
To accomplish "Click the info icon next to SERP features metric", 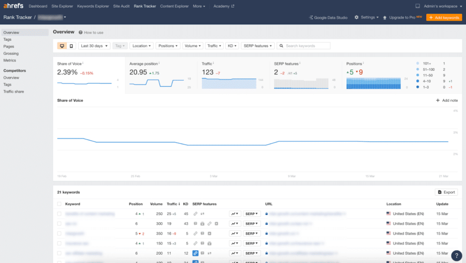I will pos(300,63).
